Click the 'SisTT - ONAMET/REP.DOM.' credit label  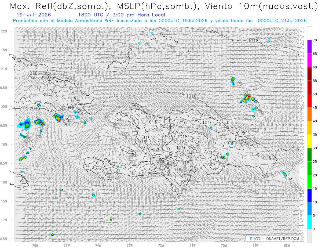(x=273, y=239)
